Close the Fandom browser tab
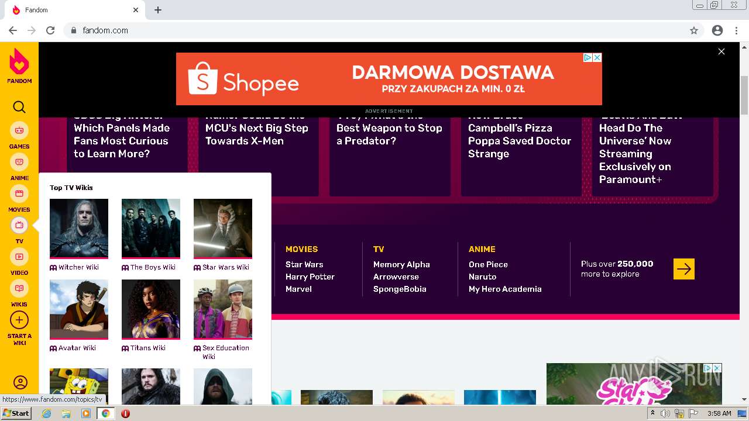 pyautogui.click(x=136, y=10)
